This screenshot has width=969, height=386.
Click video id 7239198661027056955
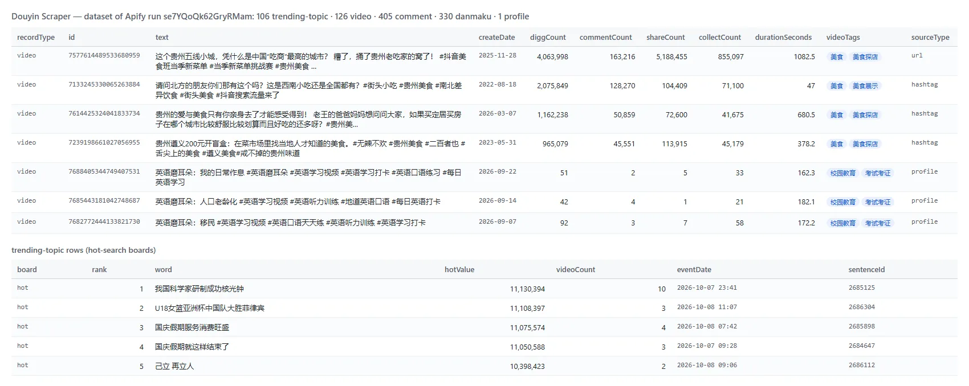(x=104, y=143)
